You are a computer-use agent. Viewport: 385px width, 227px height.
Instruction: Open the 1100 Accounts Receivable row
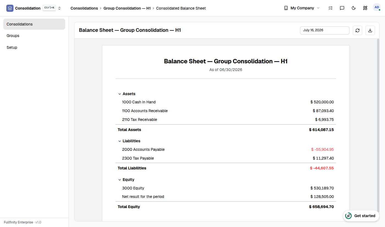(226, 111)
